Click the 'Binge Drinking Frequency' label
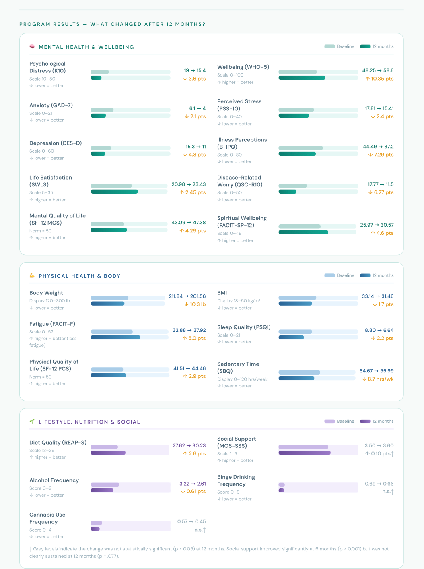424x569 pixels. coord(236,480)
